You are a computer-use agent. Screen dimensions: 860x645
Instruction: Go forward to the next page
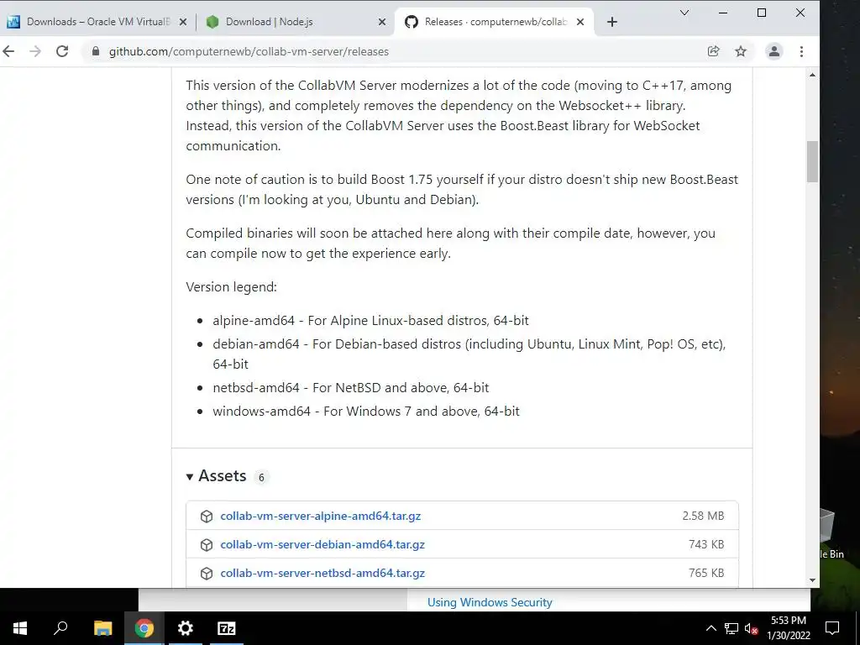(x=35, y=51)
